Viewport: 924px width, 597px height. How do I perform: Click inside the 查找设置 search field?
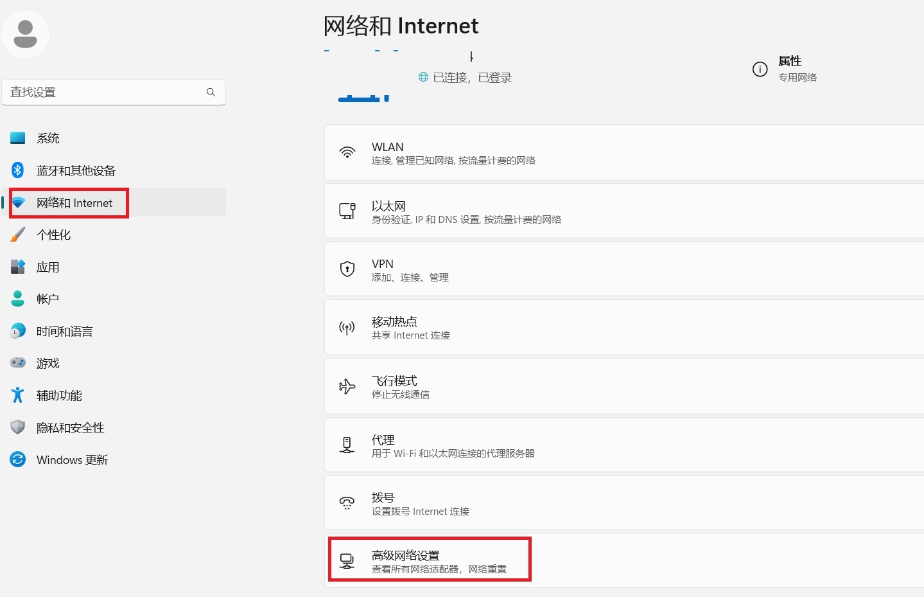click(x=103, y=92)
